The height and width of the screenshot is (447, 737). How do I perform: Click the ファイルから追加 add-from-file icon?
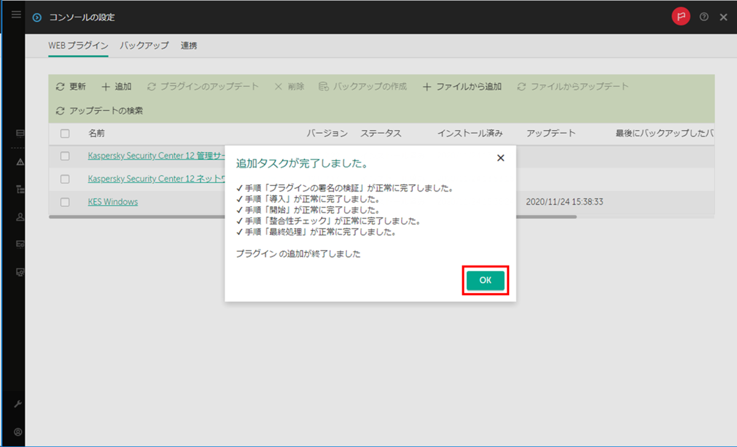(427, 86)
